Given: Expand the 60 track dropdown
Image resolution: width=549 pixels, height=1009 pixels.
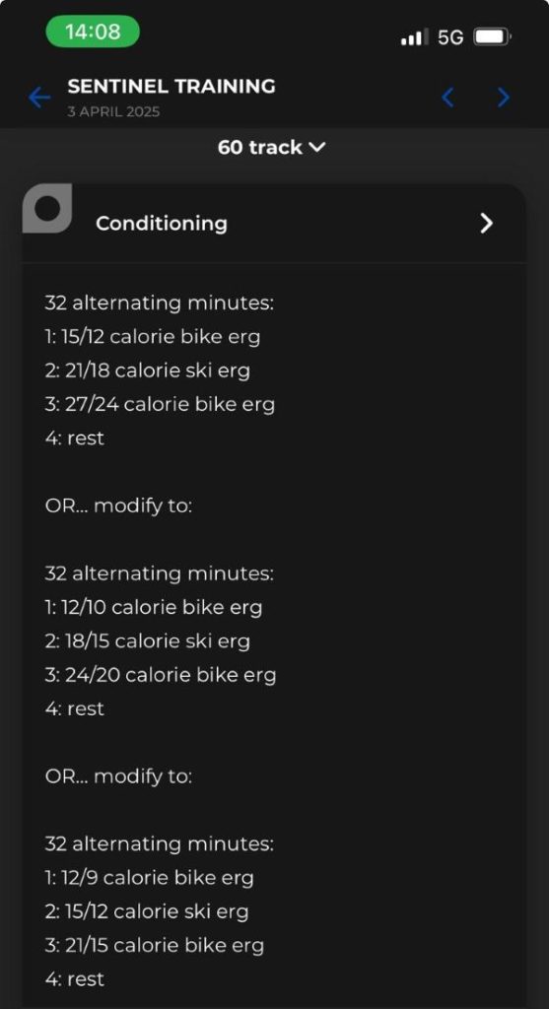Looking at the screenshot, I should tap(272, 148).
